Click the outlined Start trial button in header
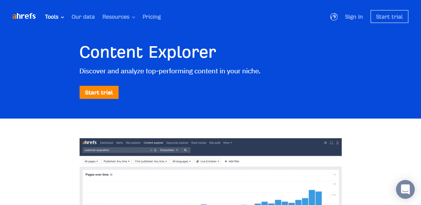The height and width of the screenshot is (205, 421). click(x=389, y=17)
